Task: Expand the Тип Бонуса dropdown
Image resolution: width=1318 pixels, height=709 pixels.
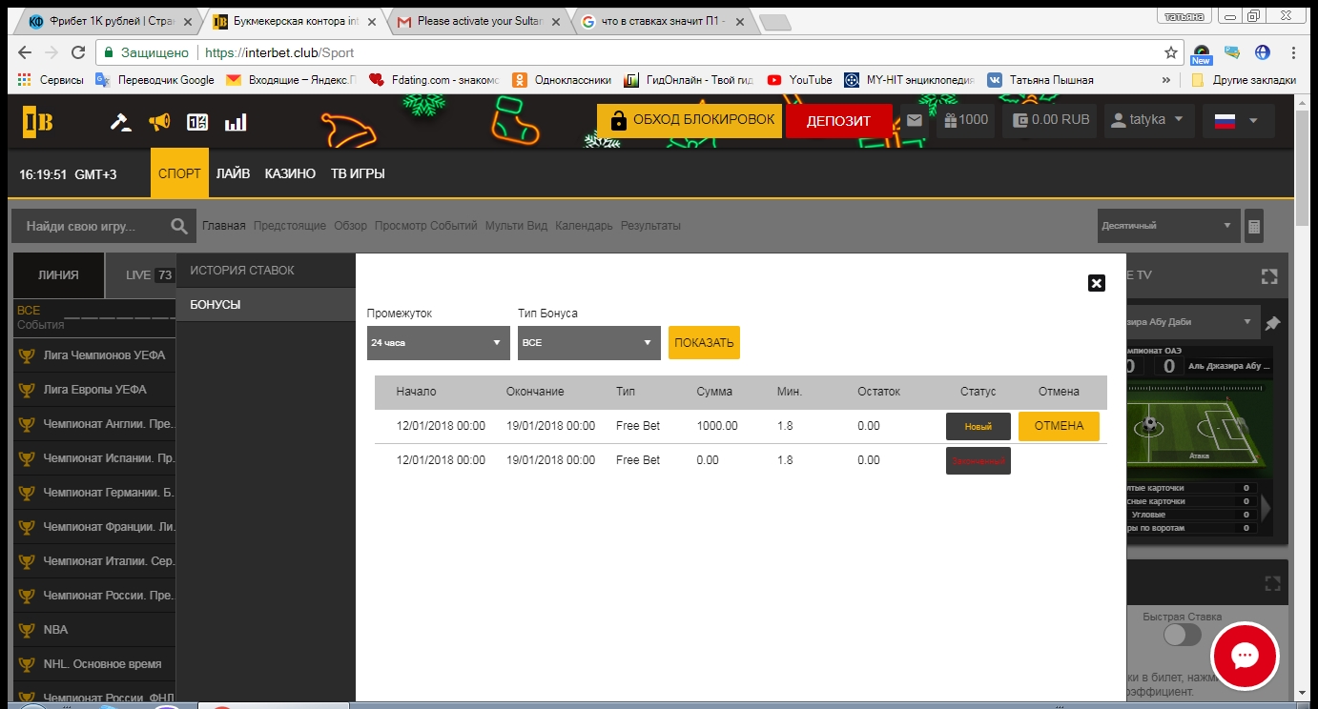Action: pyautogui.click(x=588, y=343)
